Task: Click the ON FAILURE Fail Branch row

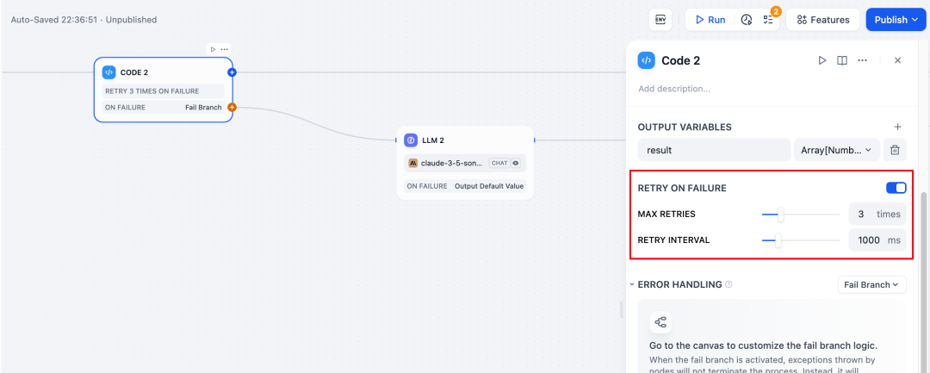Action: tap(163, 108)
